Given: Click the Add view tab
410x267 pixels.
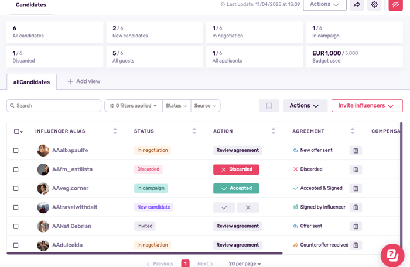Looking at the screenshot, I should 84,82.
